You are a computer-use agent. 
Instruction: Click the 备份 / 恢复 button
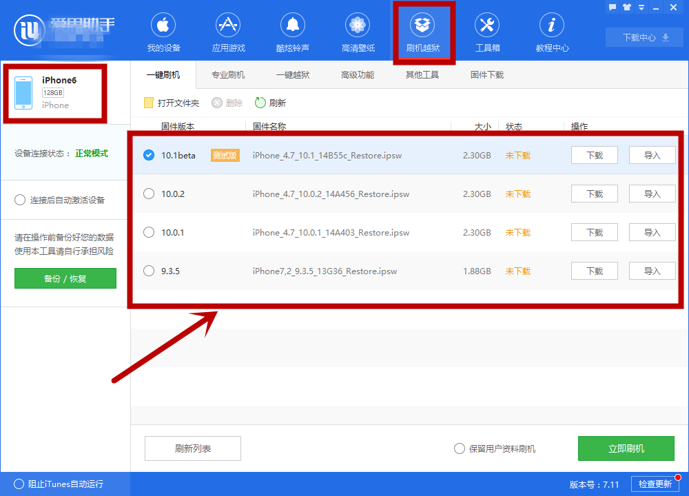pyautogui.click(x=65, y=278)
